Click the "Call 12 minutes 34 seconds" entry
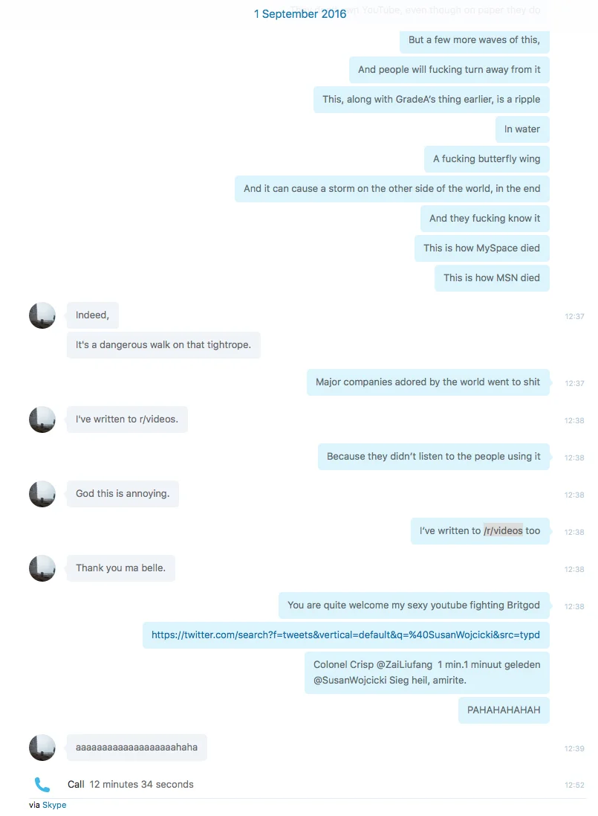Image resolution: width=598 pixels, height=816 pixels. pos(131,784)
